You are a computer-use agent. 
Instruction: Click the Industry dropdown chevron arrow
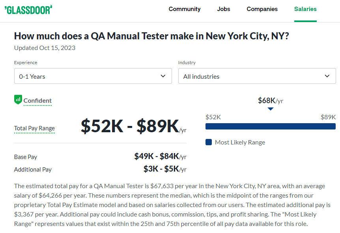point(327,76)
